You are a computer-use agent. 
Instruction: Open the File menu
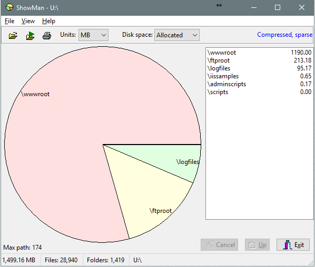[x=9, y=21]
